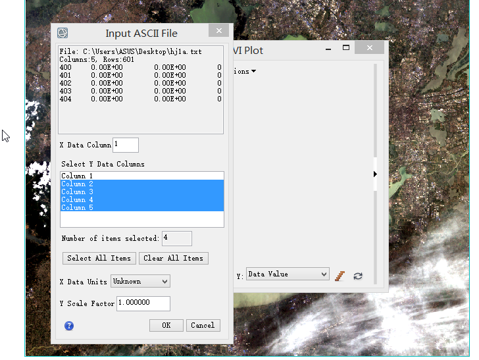Minimize the ENVI Plot window
Viewport: 479px width, 360px height.
327,48
